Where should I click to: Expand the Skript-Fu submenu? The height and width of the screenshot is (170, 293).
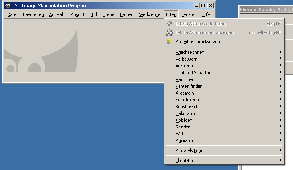click(x=224, y=160)
